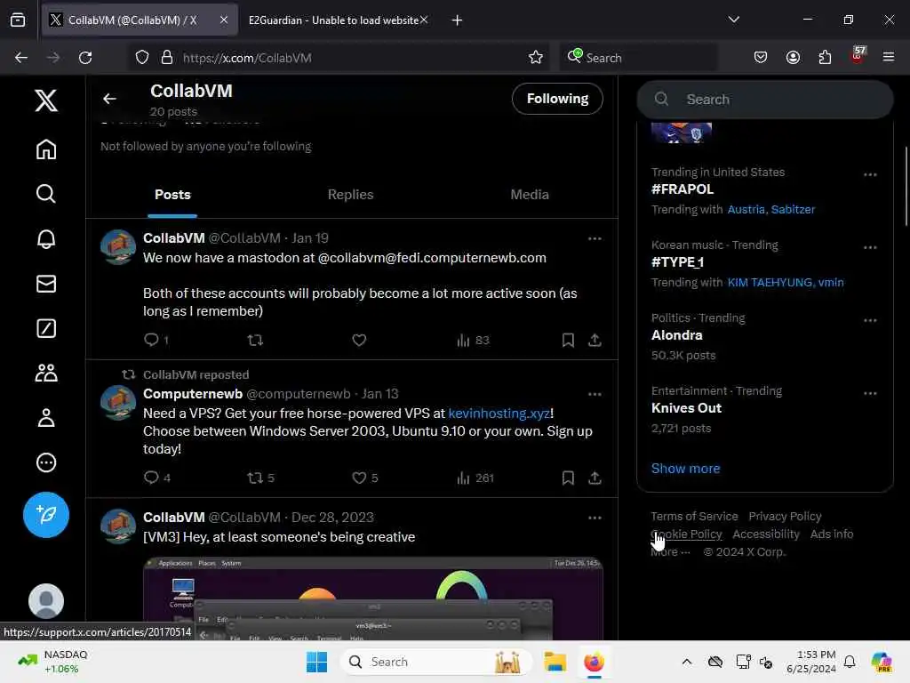
Task: Open the VM3 screenshot image
Action: [372, 599]
